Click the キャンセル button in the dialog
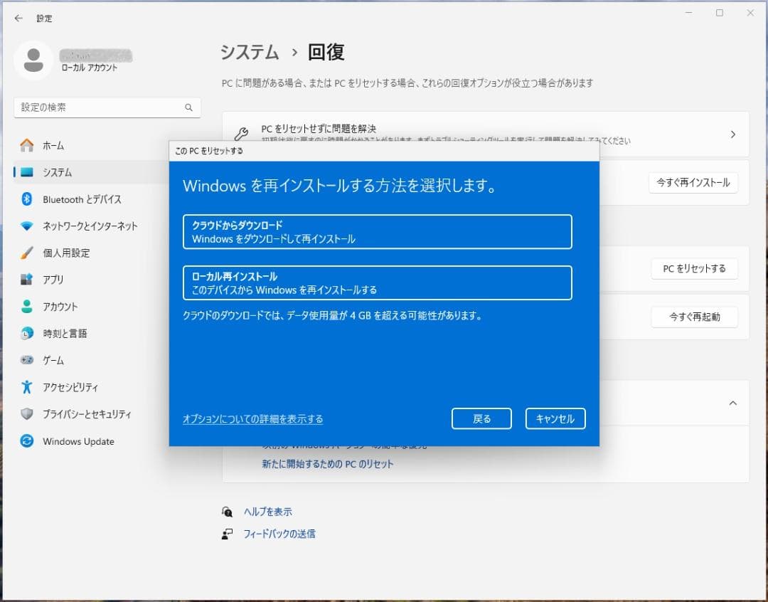This screenshot has height=602, width=768. point(555,418)
